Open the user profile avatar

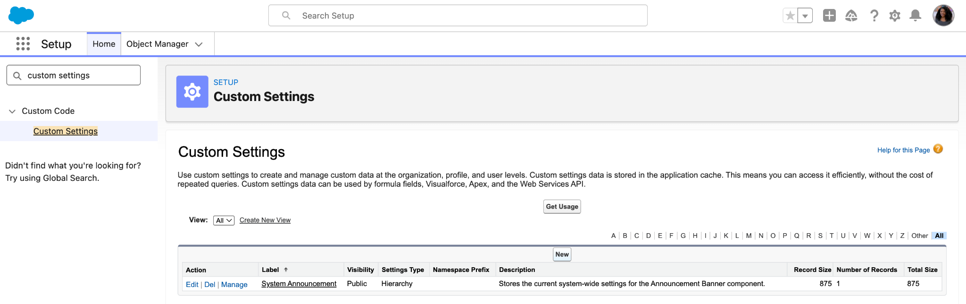click(x=943, y=16)
